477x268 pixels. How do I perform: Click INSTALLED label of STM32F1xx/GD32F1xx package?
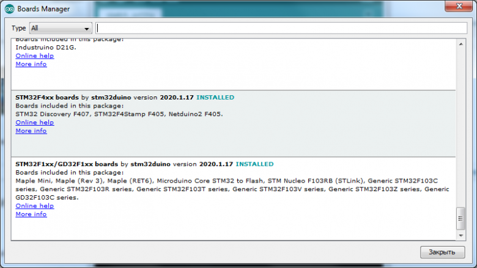pyautogui.click(x=254, y=164)
